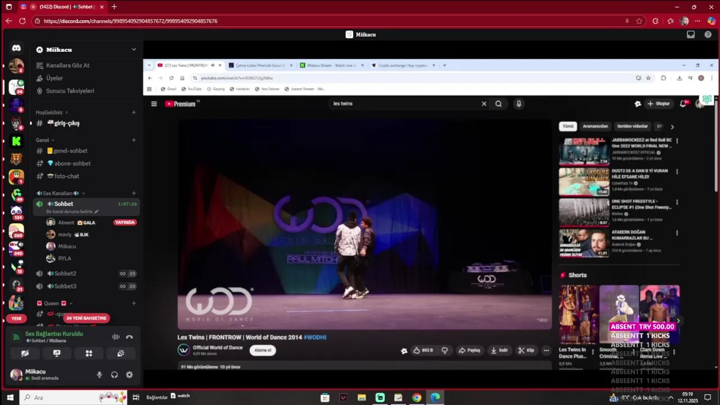Open soundboard button in voice panel
720x405 pixels.
[120, 353]
